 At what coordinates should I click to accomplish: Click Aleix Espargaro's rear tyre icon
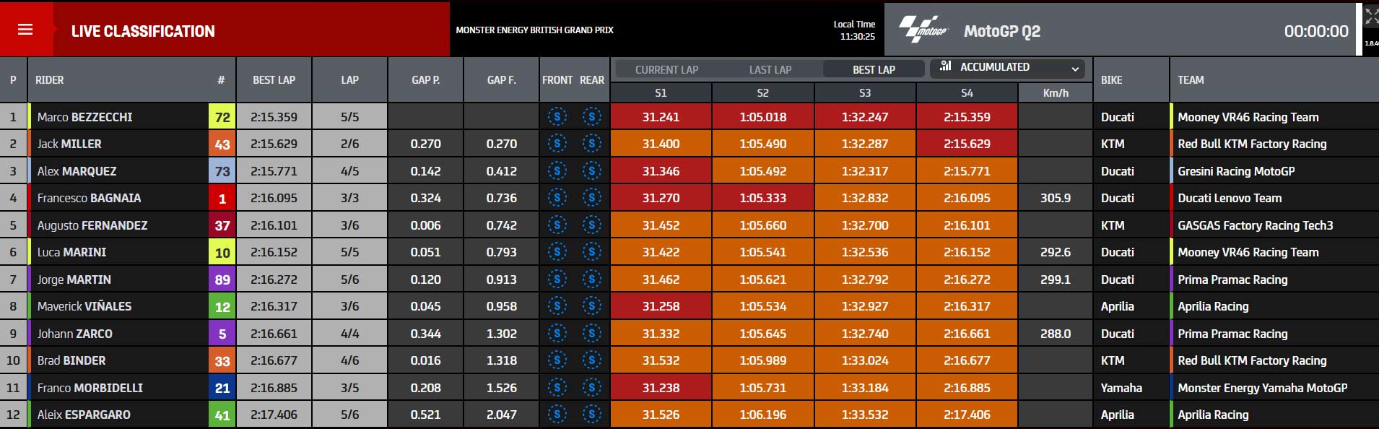pos(591,415)
